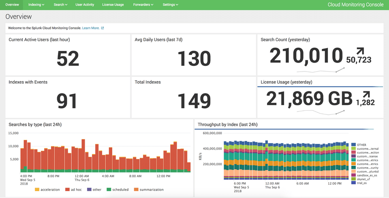
Task: Follow the Learn More link
Action: 91,28
